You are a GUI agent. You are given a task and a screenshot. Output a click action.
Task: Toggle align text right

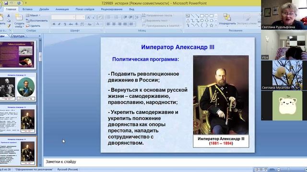click(x=119, y=24)
